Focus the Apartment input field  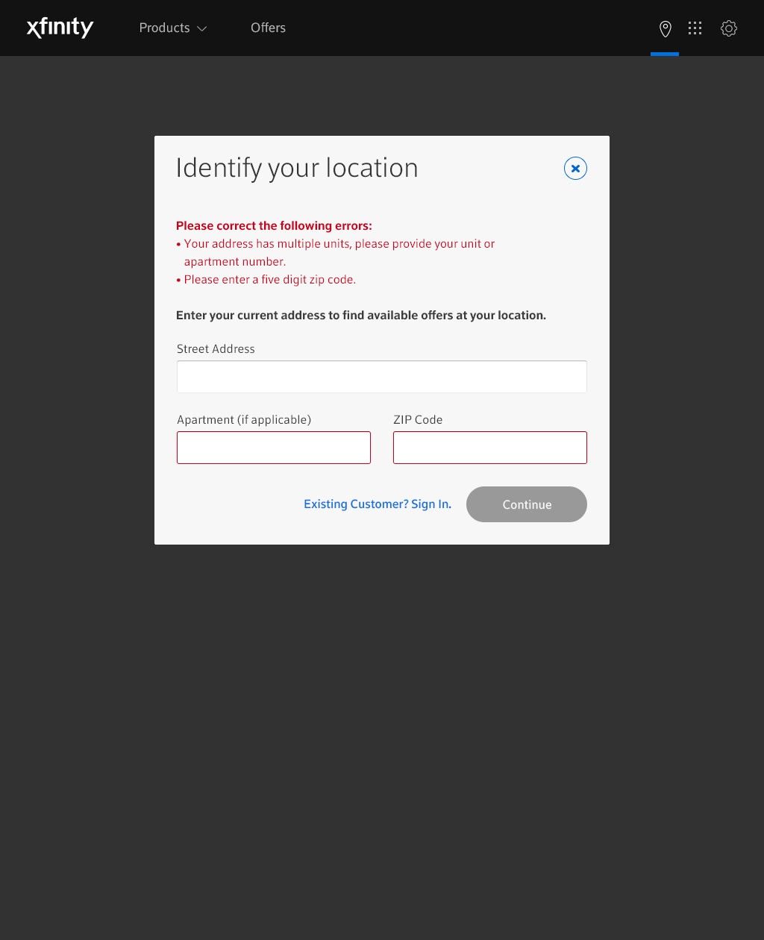[274, 448]
